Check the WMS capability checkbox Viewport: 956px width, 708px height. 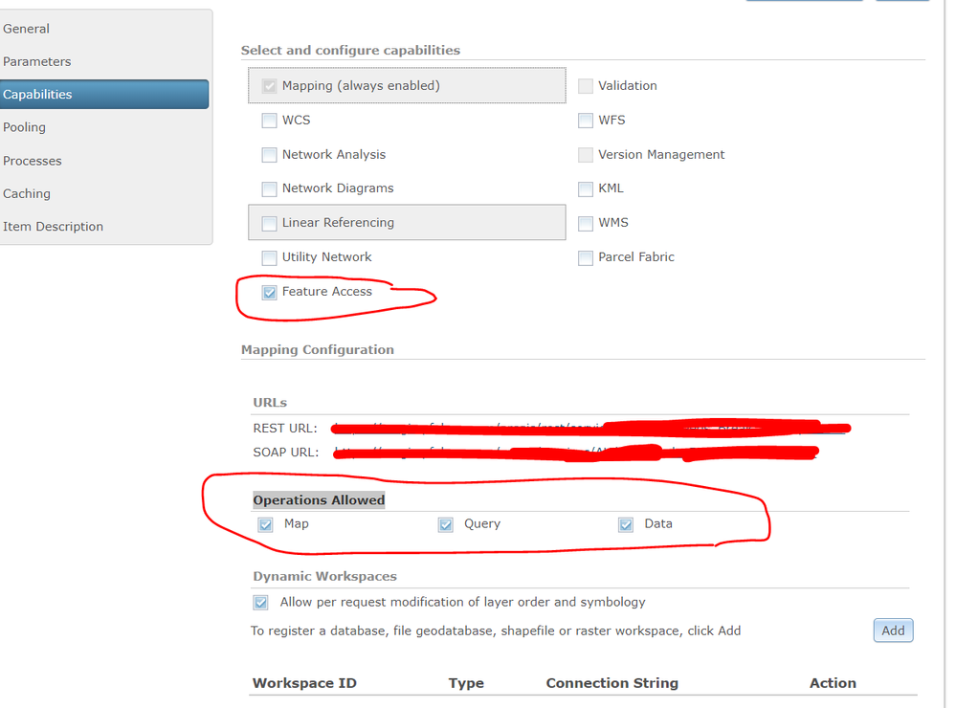coord(586,223)
